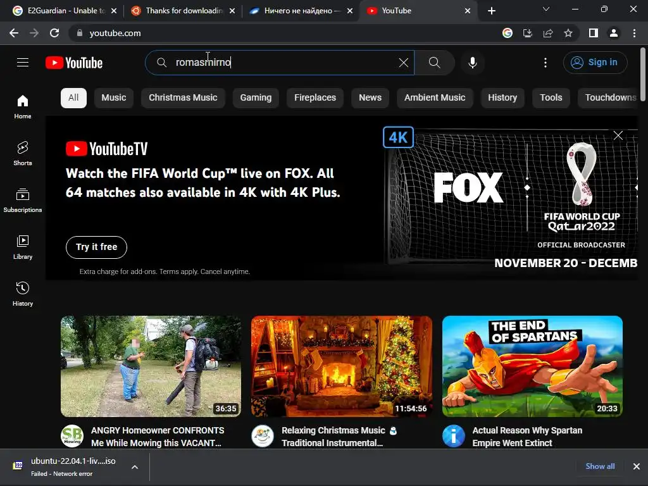Viewport: 648px width, 486px height.
Task: Open the Chrome profile icon
Action: pyautogui.click(x=614, y=33)
